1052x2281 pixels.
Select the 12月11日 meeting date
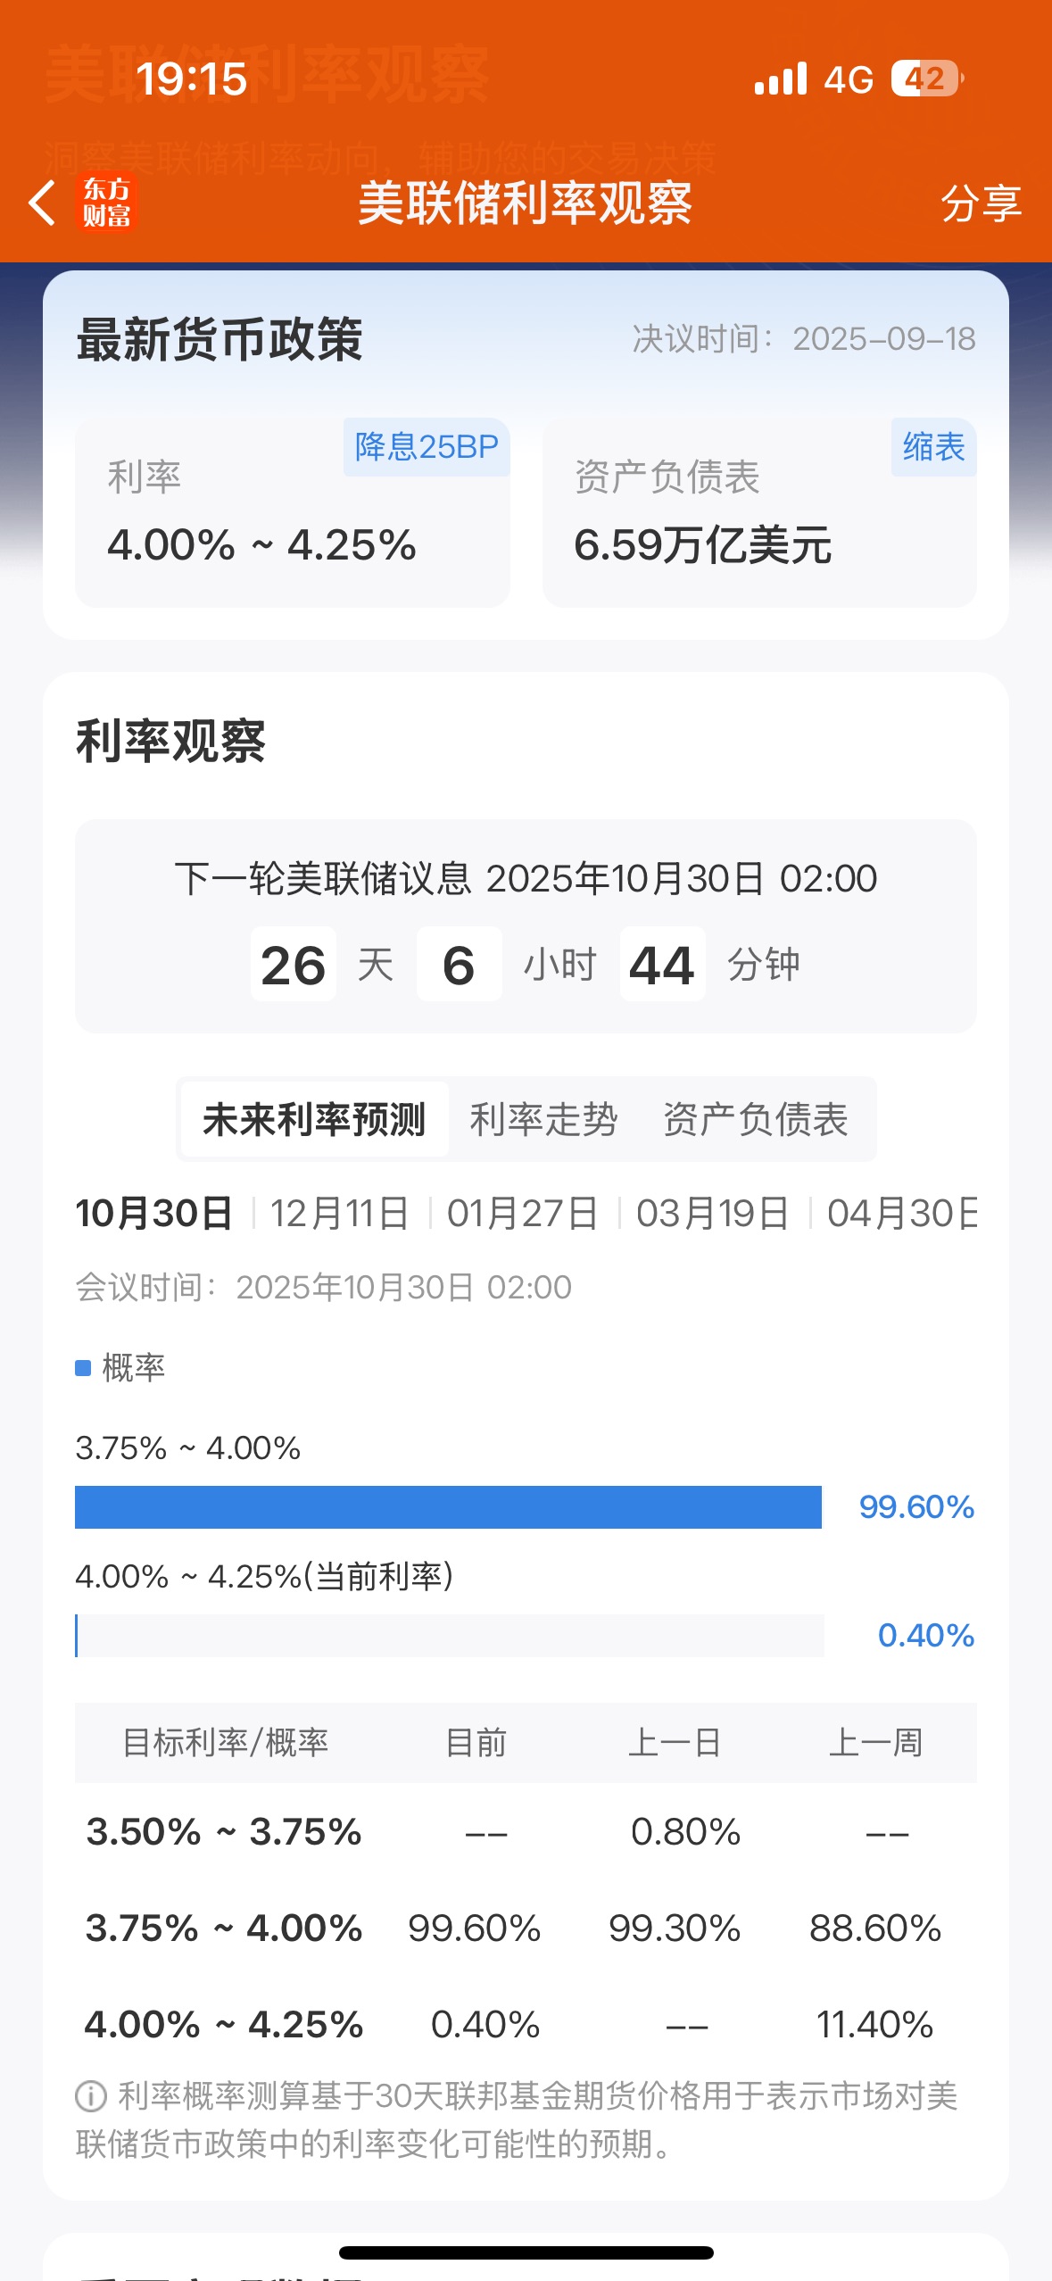[339, 1214]
